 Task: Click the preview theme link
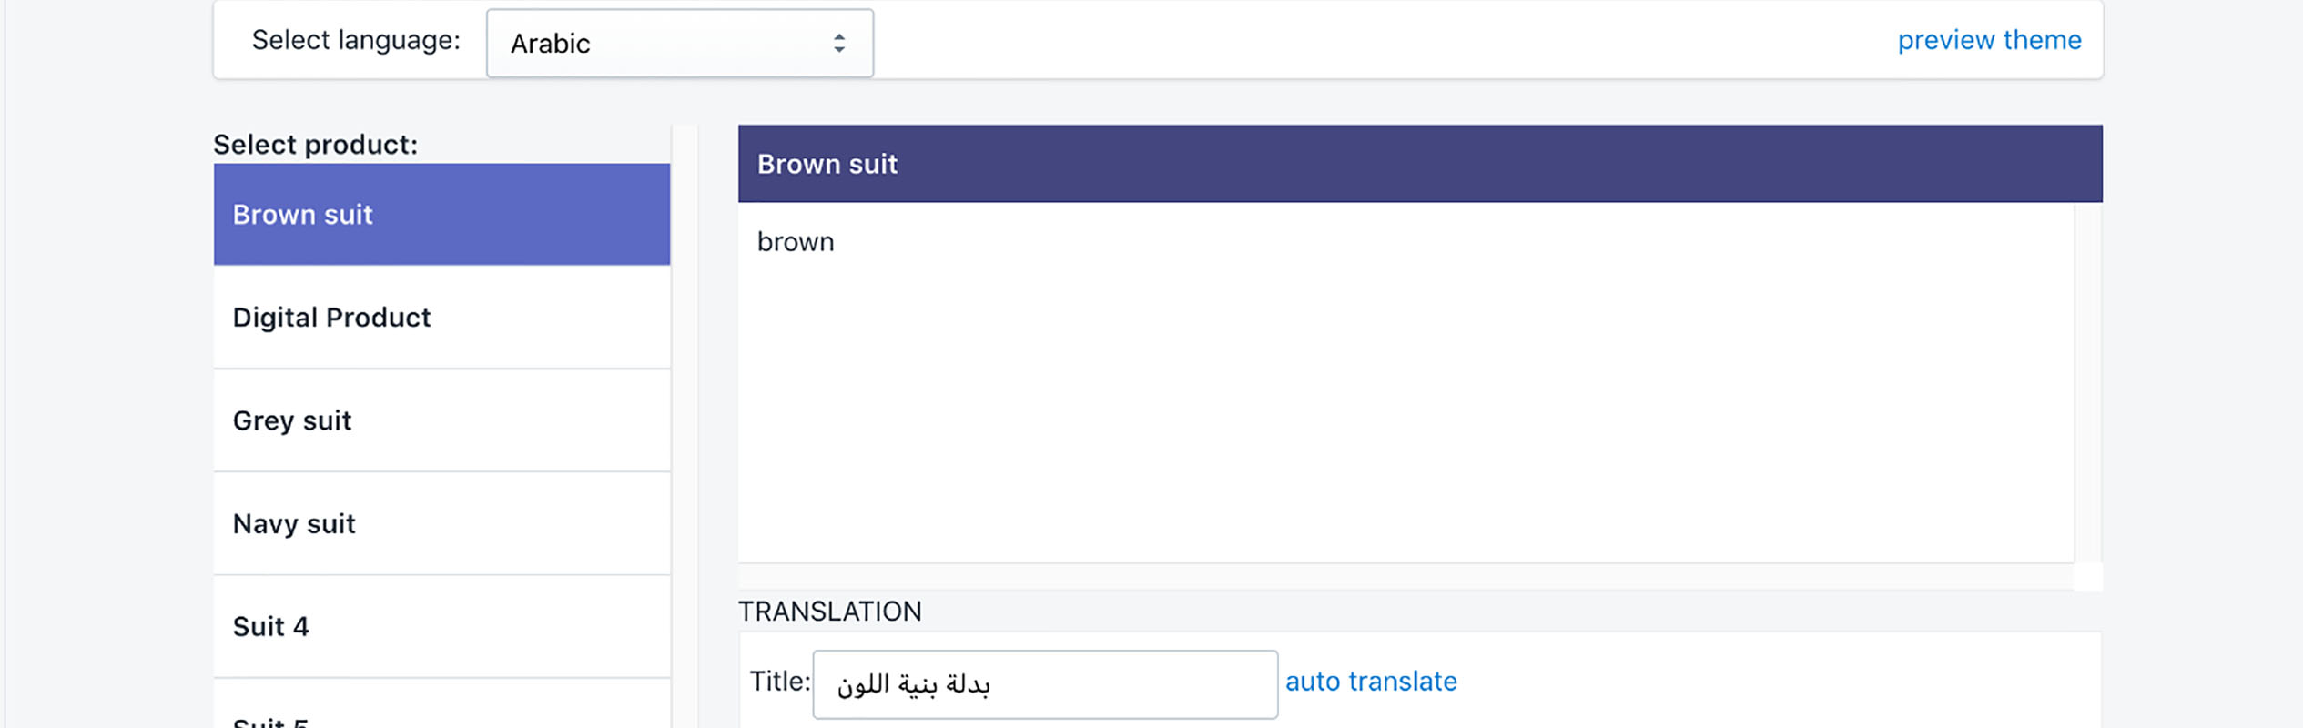coord(1989,40)
